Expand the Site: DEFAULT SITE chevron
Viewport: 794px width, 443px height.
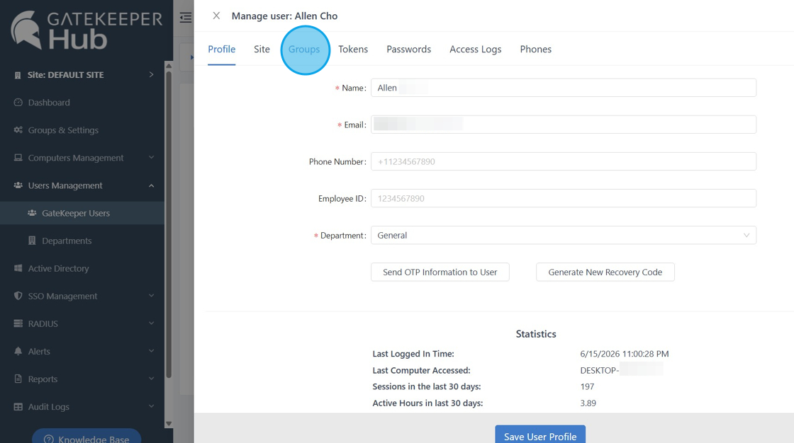click(151, 75)
